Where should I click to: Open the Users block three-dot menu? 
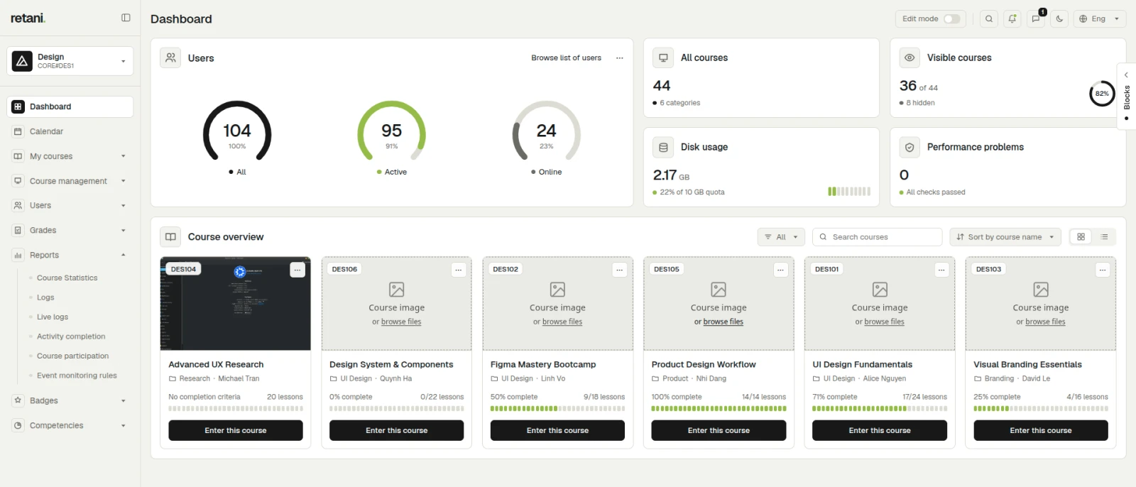(x=619, y=58)
